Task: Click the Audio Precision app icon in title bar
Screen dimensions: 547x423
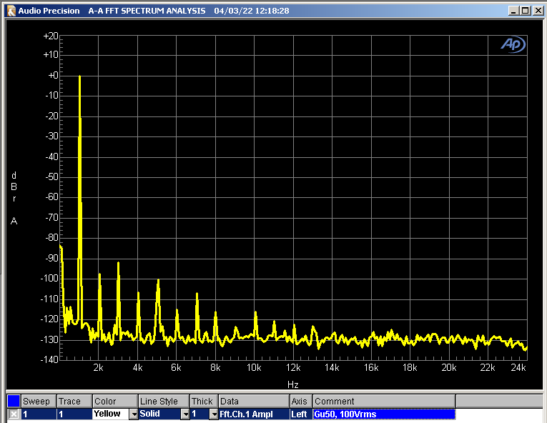Action: [x=11, y=11]
